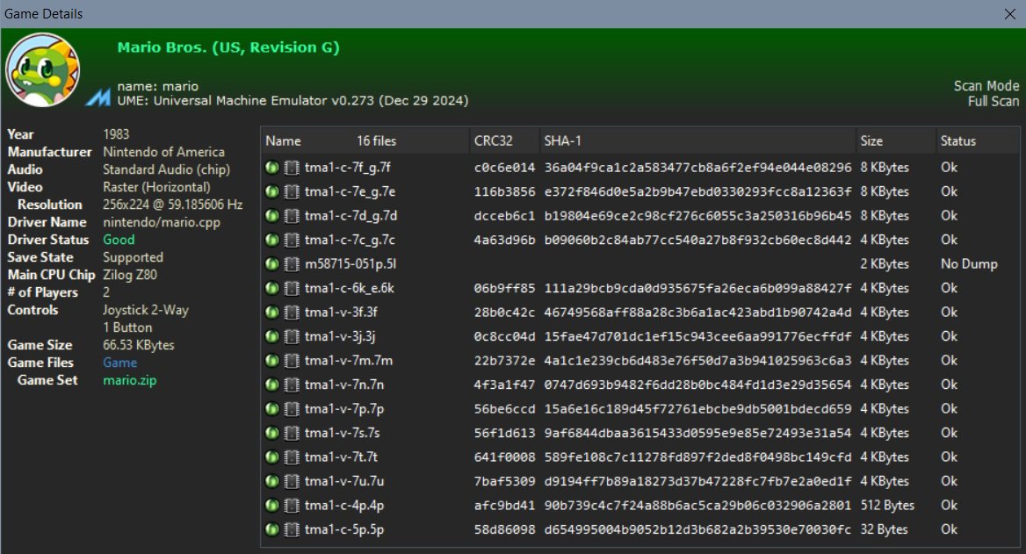Click ROM chip icon beside m58715-051p.5l
Image resolution: width=1026 pixels, height=554 pixels.
point(292,264)
